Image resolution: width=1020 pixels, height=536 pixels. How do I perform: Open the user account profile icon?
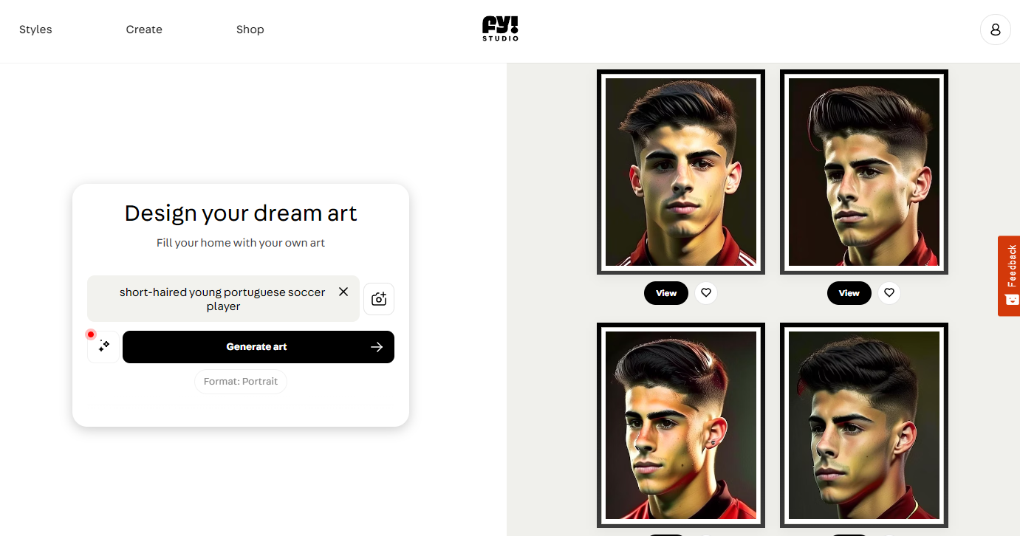click(x=995, y=30)
